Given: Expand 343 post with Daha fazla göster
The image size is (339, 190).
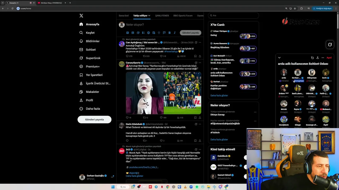Looking at the screenshot, I should click(x=134, y=176).
